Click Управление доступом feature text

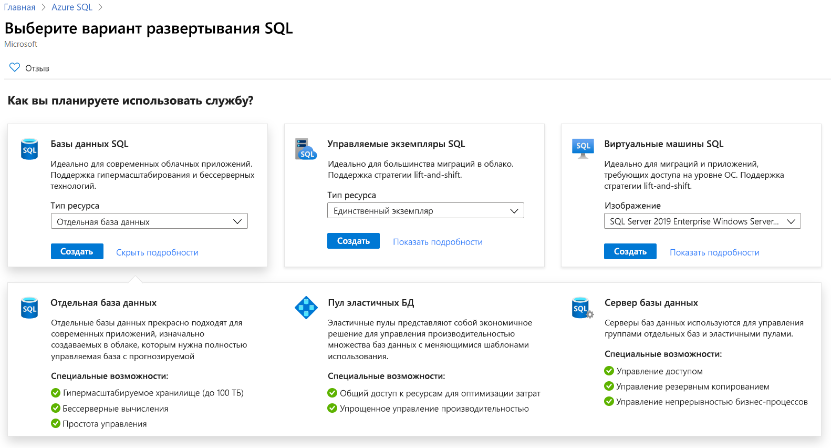[x=659, y=371]
